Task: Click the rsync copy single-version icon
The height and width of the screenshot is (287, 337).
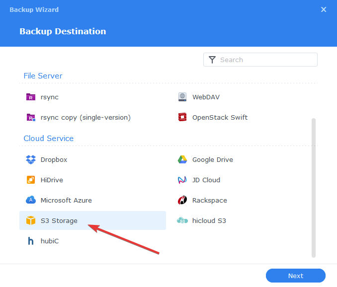Action: (x=31, y=117)
